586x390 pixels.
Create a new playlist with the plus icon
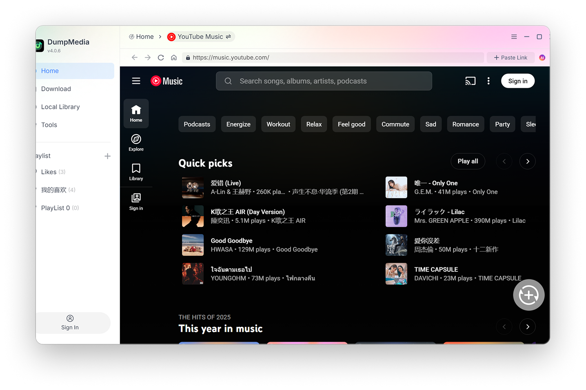tap(107, 156)
